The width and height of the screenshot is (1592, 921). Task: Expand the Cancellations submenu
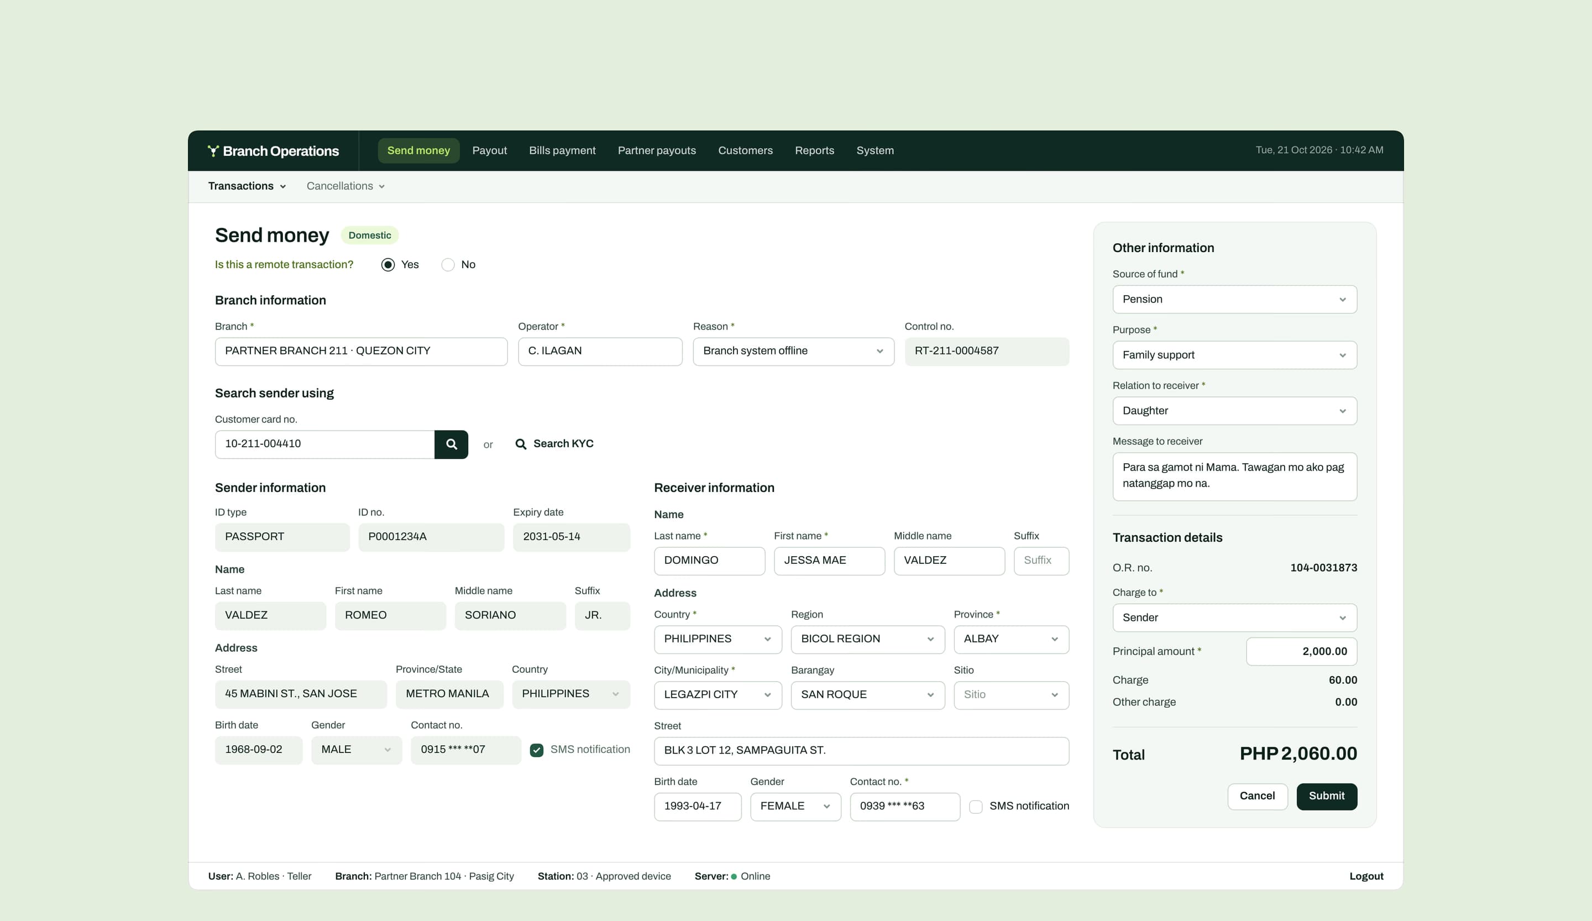[345, 186]
